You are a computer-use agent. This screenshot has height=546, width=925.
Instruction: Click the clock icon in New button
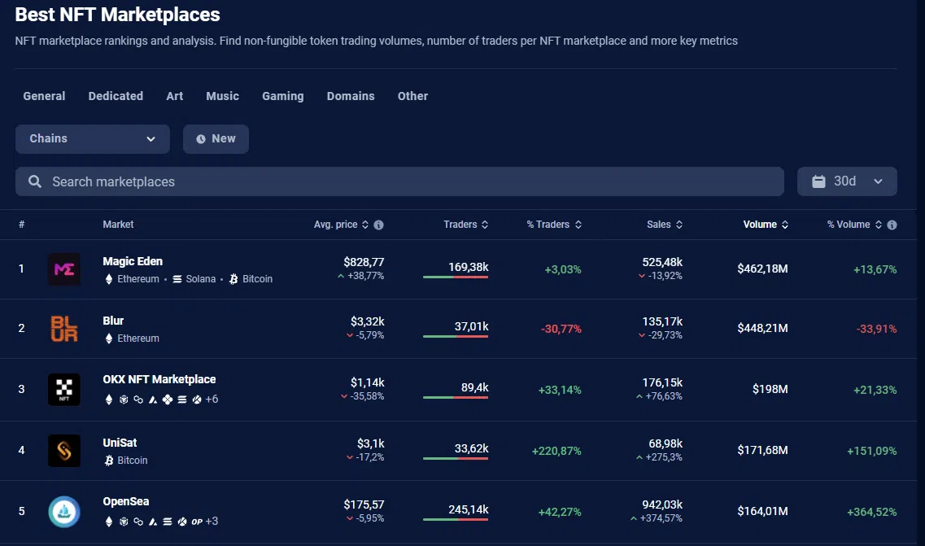[201, 138]
